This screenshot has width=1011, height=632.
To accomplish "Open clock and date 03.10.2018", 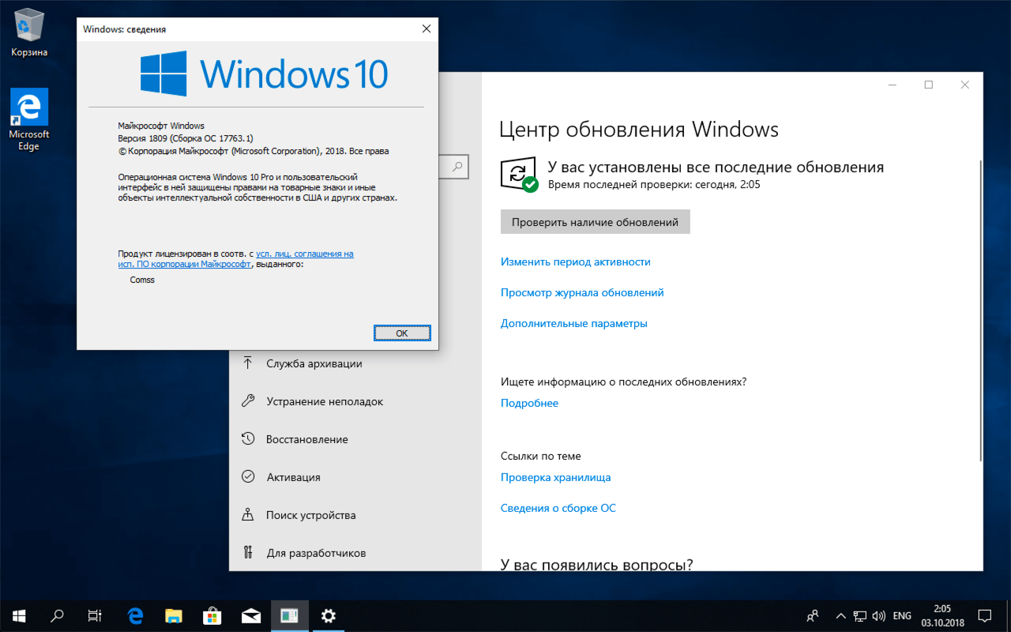I will point(941,615).
